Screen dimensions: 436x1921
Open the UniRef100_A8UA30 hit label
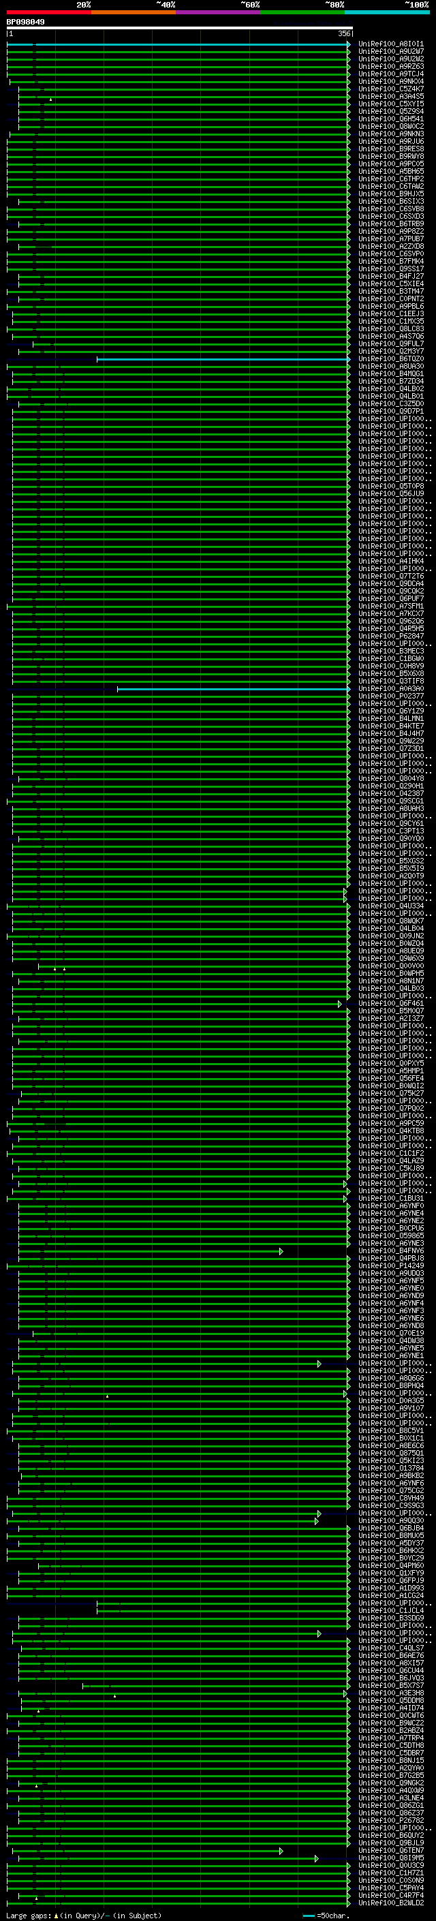pyautogui.click(x=390, y=367)
